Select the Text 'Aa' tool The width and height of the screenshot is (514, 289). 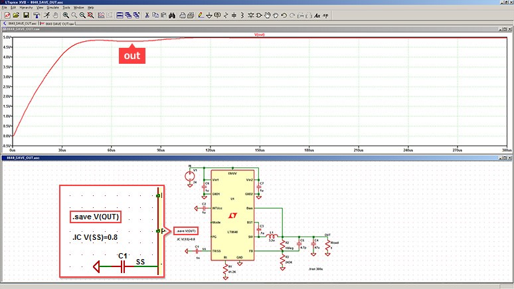pyautogui.click(x=317, y=15)
